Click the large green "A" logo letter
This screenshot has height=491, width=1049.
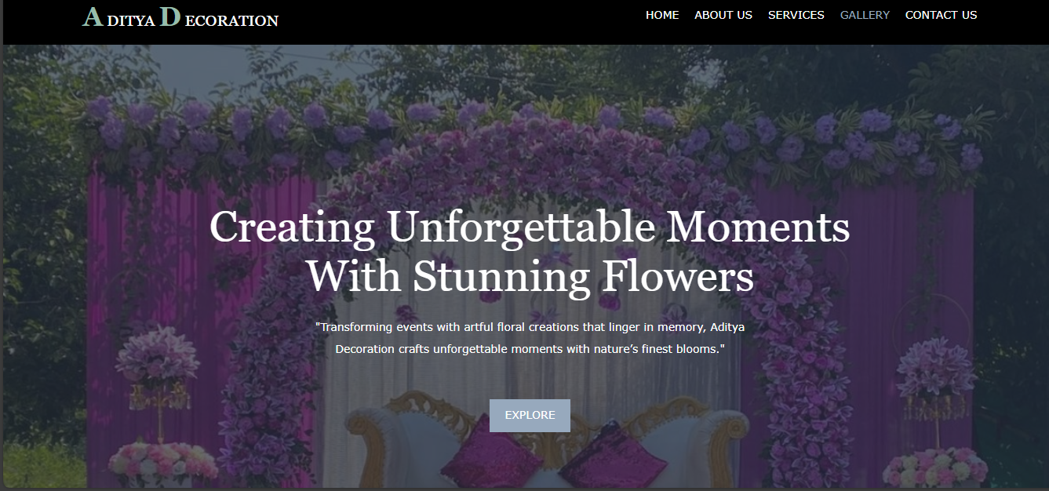pyautogui.click(x=93, y=17)
